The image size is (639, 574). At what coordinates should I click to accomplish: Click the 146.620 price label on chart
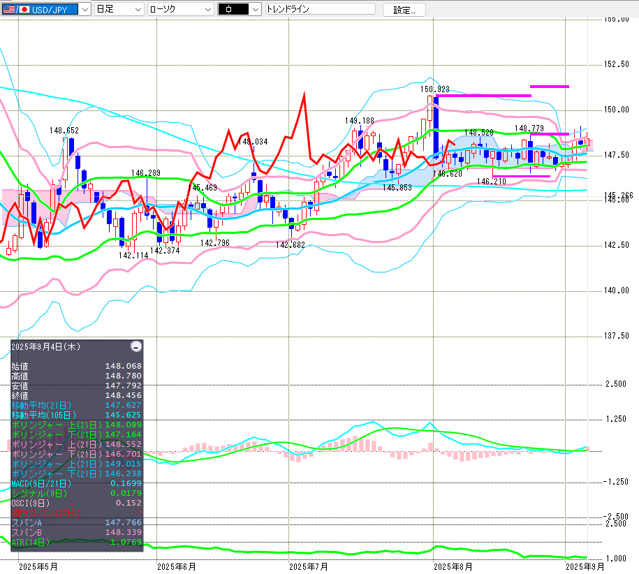click(448, 174)
